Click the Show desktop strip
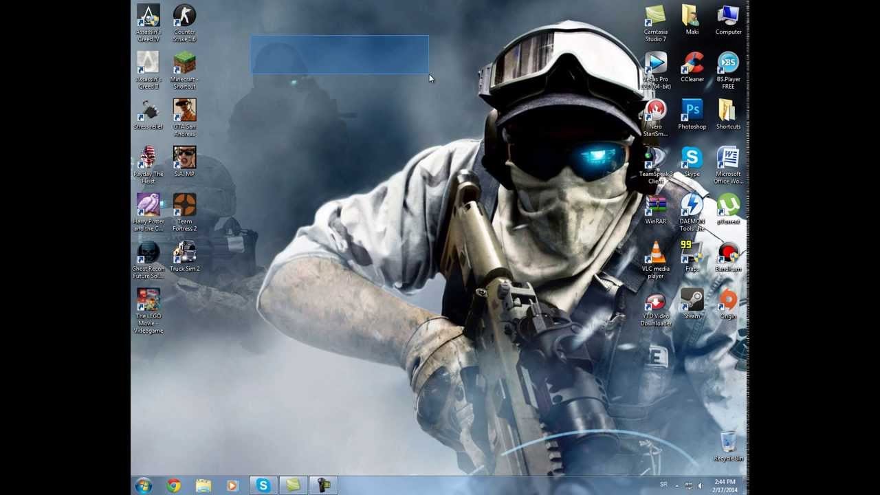Screen dimensions: 880x495 [x=746, y=486]
